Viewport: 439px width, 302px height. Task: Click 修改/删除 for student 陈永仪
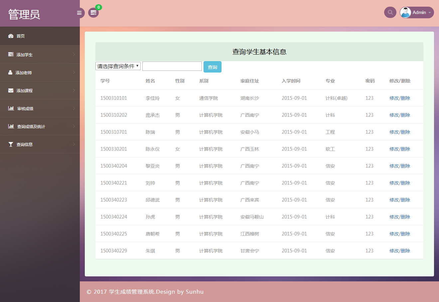tap(400, 149)
